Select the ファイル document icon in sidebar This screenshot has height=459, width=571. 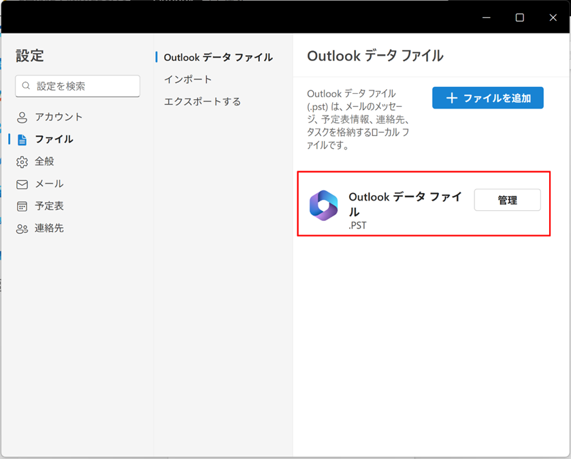point(22,139)
